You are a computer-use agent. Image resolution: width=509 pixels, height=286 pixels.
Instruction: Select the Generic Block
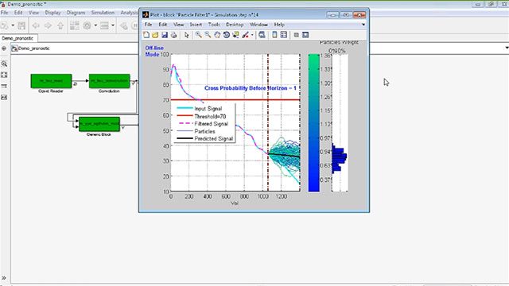pos(99,124)
